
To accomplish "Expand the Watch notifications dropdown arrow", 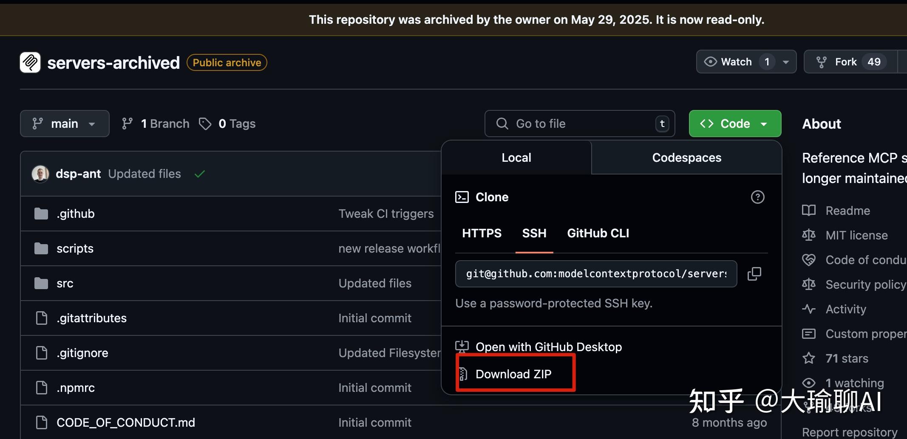I will tap(786, 62).
